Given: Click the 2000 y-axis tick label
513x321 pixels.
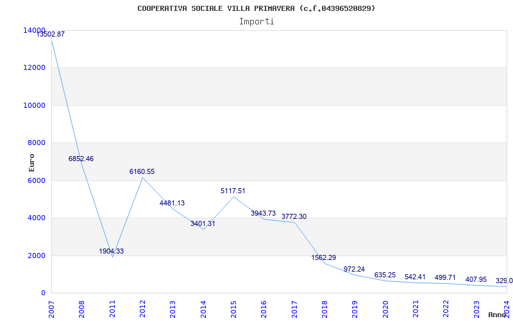Looking at the screenshot, I should [x=37, y=256].
